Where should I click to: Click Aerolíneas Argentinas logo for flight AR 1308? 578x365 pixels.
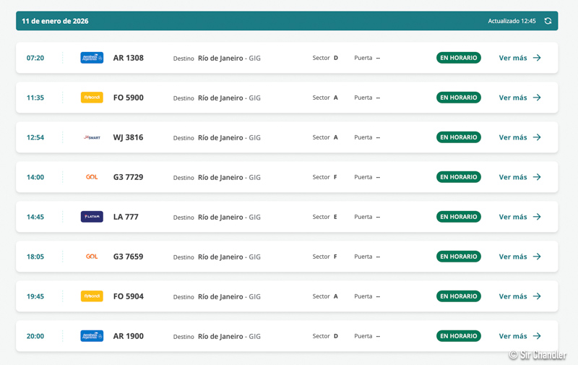(x=92, y=58)
